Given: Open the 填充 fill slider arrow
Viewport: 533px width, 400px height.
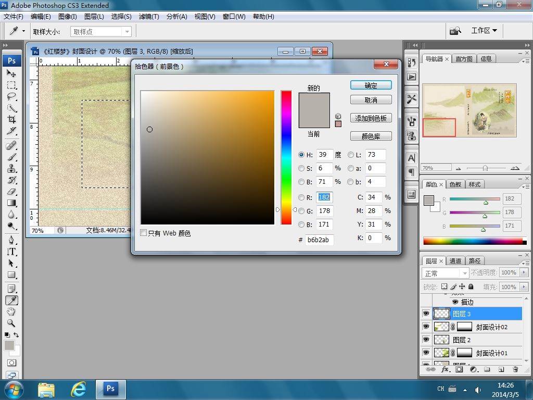Looking at the screenshot, I should coord(524,287).
